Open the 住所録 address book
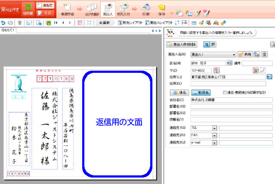 pos(27,8)
